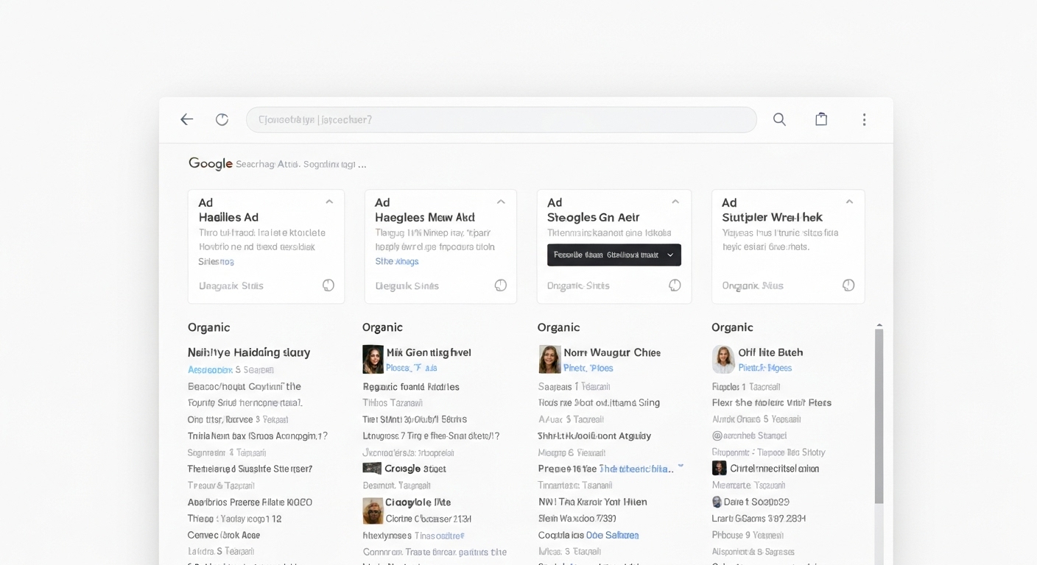This screenshot has height=565, width=1037.
Task: Click circle icon in "Haeglees Mew Akd" card
Action: pyautogui.click(x=501, y=285)
